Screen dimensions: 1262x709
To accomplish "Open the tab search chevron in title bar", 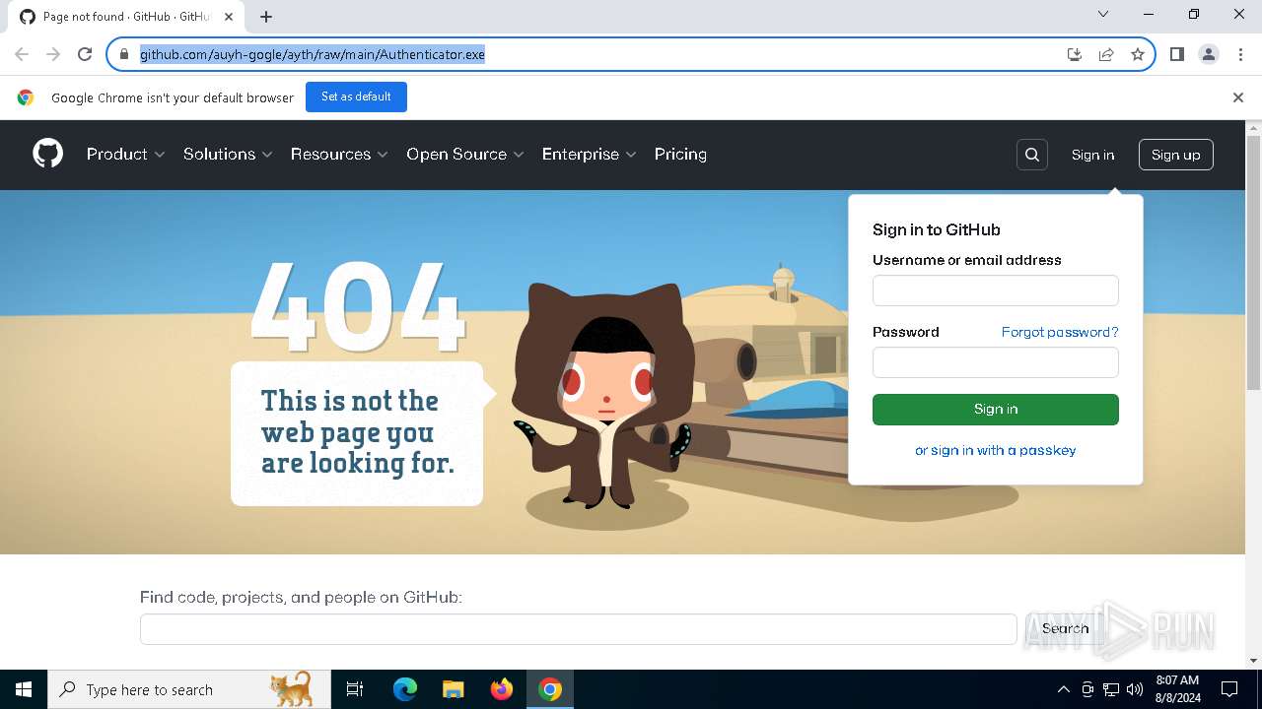I will point(1103,14).
